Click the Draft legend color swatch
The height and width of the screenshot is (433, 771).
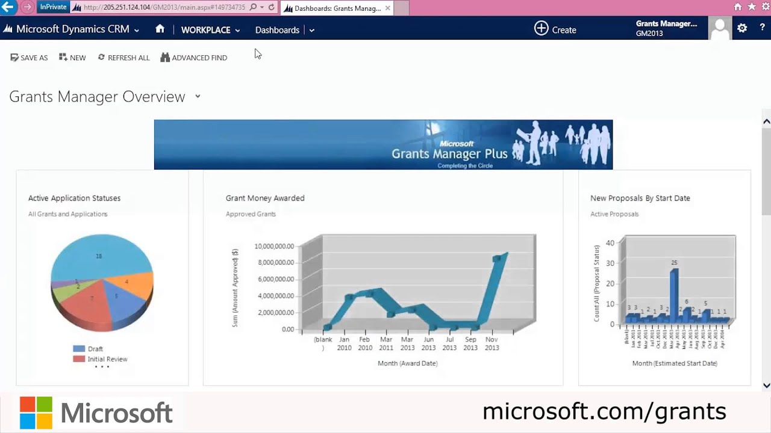(79, 349)
